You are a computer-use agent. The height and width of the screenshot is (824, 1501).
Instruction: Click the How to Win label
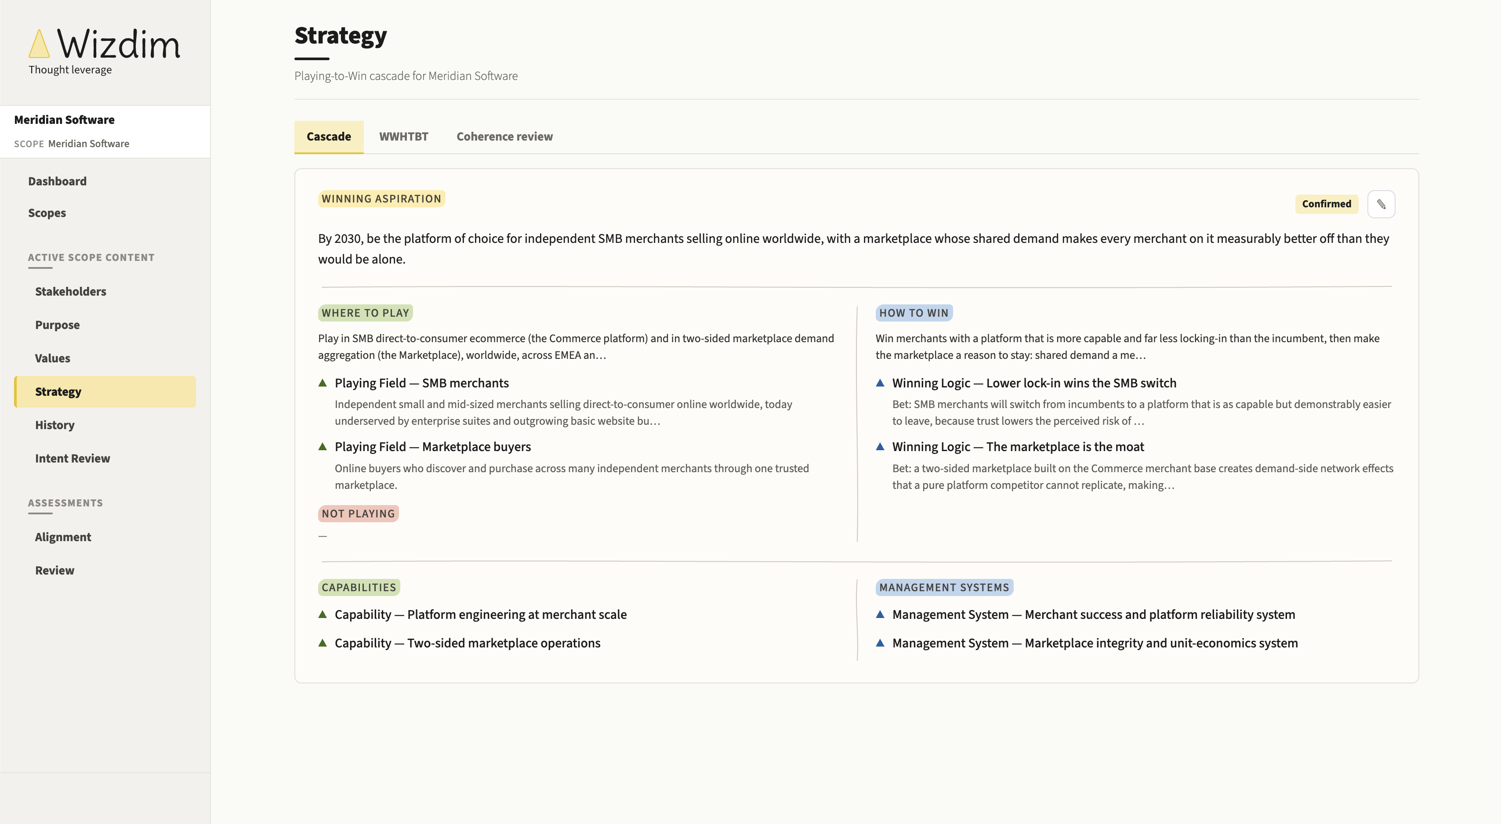(914, 313)
